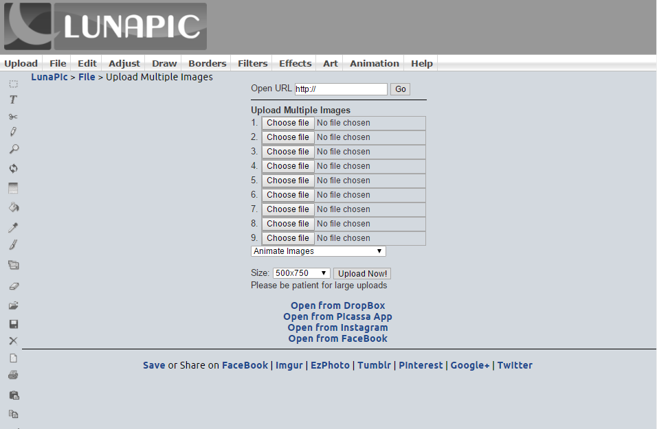657x429 pixels.
Task: Select the Text tool icon
Action: click(x=13, y=100)
